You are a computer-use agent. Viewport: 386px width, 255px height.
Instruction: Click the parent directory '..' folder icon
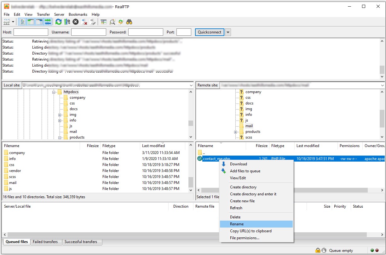tap(200, 152)
